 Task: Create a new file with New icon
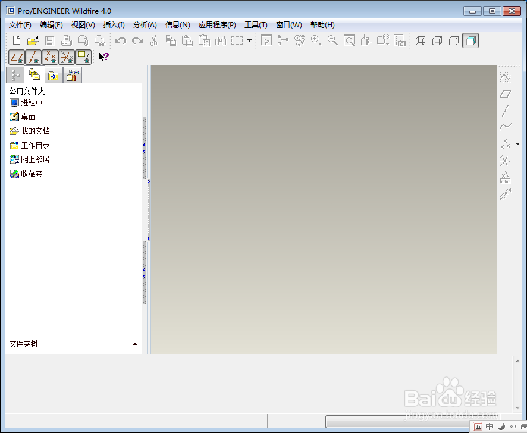click(16, 40)
